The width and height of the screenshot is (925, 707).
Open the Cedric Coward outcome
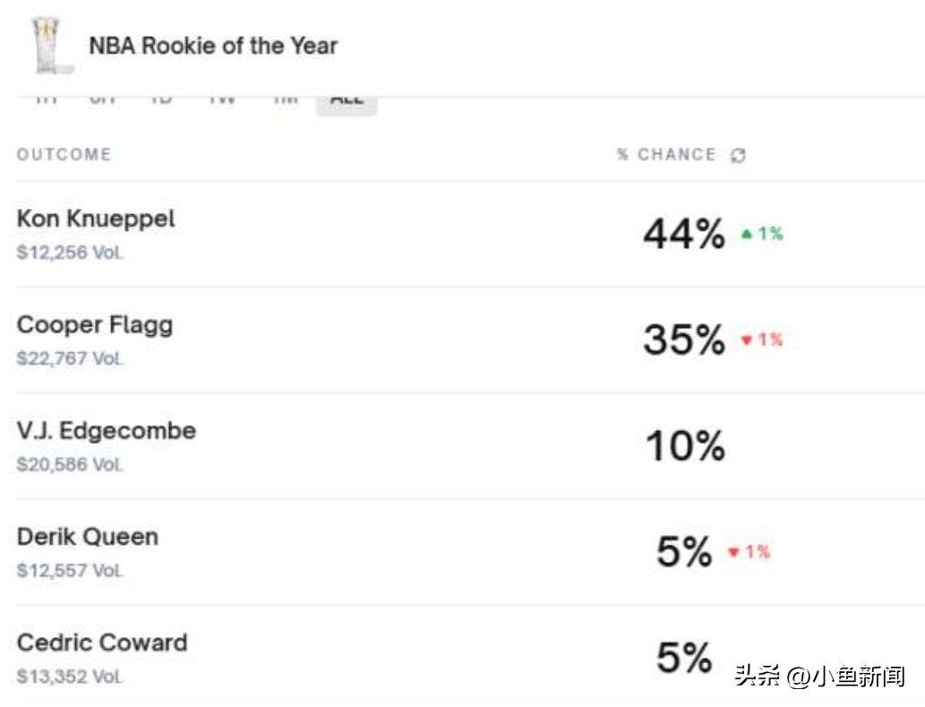pyautogui.click(x=102, y=642)
